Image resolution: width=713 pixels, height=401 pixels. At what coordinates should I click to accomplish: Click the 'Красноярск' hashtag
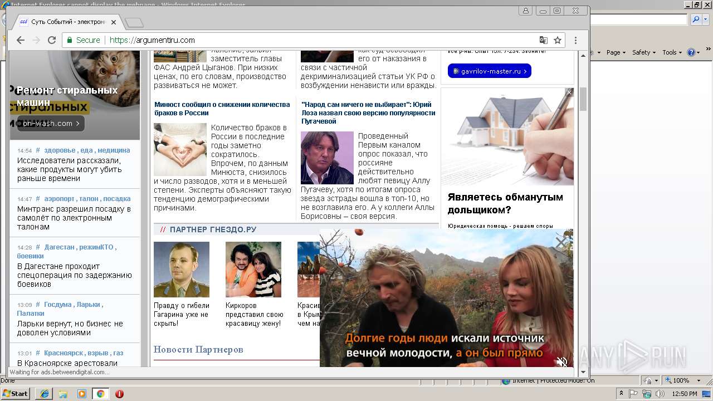[x=64, y=353]
